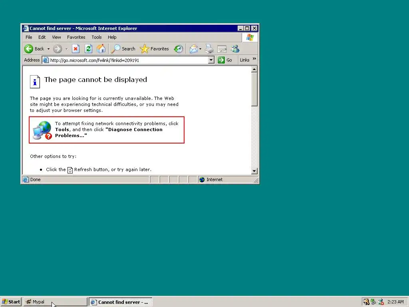409x307 pixels.
Task: Launch the Messenger toolbar icon
Action: click(235, 49)
